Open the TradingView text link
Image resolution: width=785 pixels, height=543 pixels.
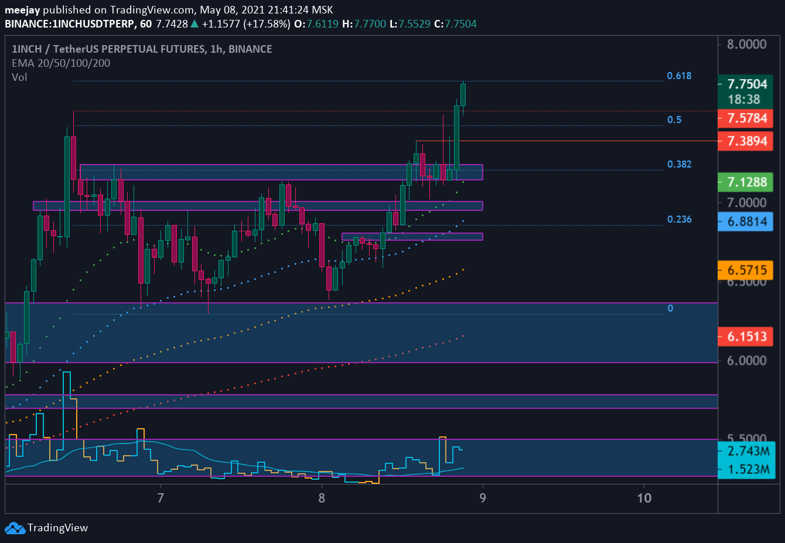(x=57, y=528)
